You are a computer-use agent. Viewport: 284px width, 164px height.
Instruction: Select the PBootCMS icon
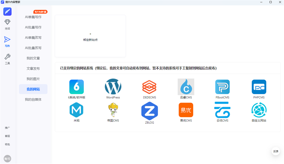(x=222, y=87)
